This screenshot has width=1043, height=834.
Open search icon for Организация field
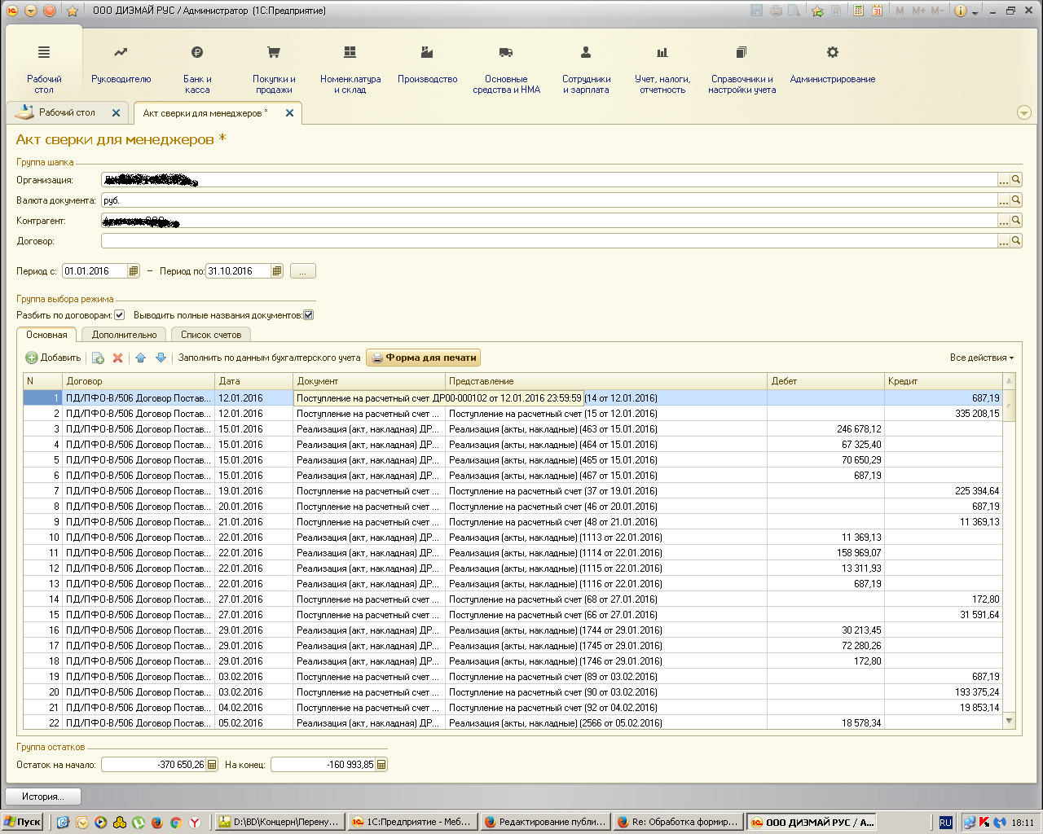1016,180
